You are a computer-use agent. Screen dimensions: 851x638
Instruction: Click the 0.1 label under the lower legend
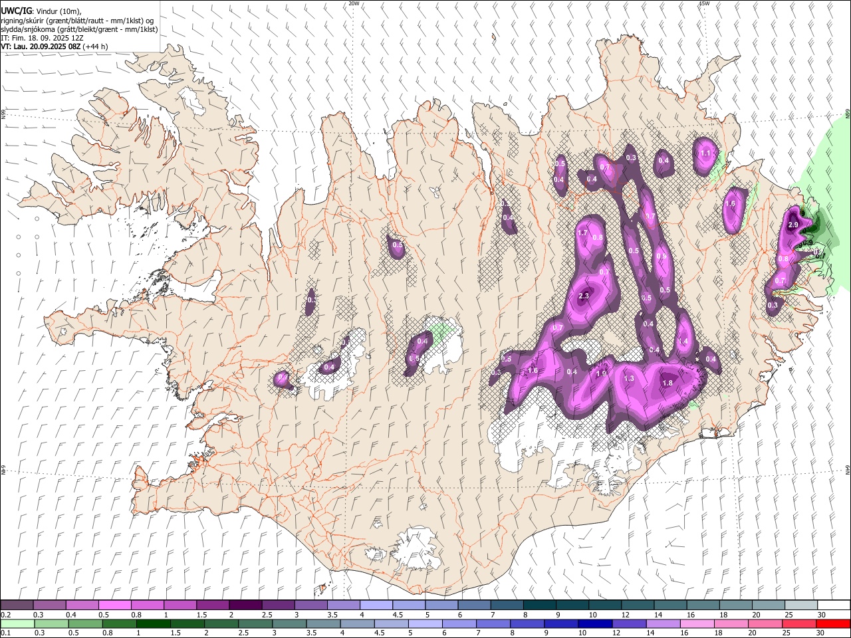[x=5, y=633]
